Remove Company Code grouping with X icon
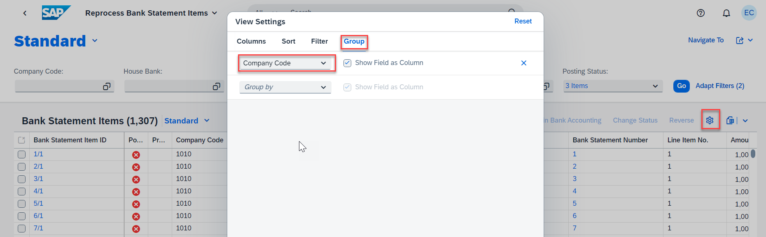Screen dimensions: 766x237 524,63
